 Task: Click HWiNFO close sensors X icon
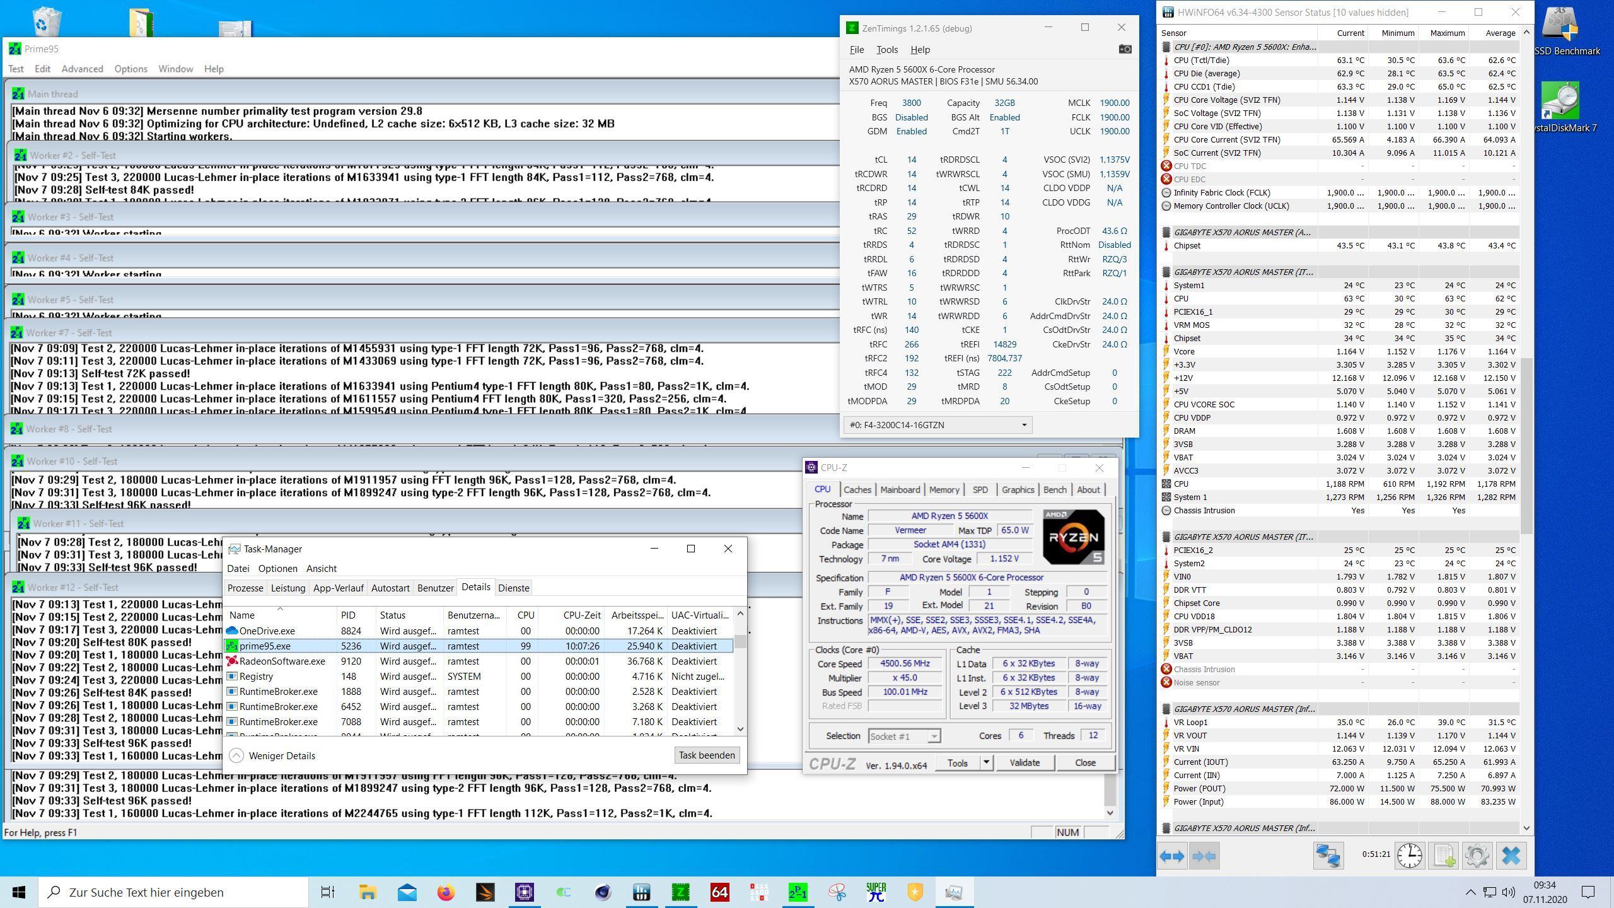point(1511,856)
